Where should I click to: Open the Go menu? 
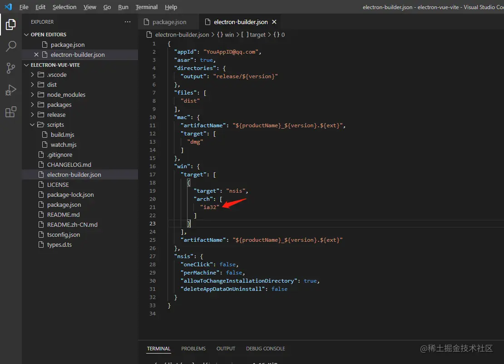tap(107, 7)
